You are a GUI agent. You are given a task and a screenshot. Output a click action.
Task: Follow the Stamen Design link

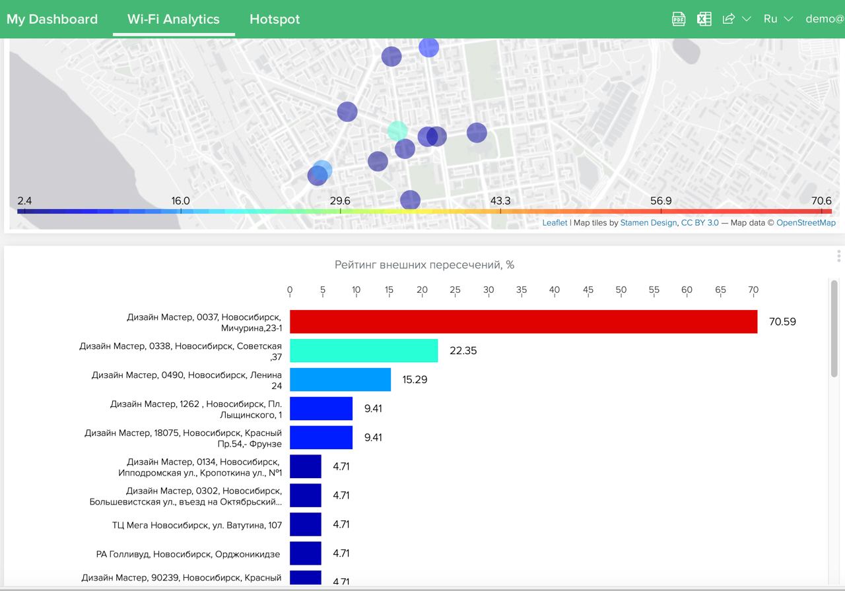pyautogui.click(x=648, y=223)
